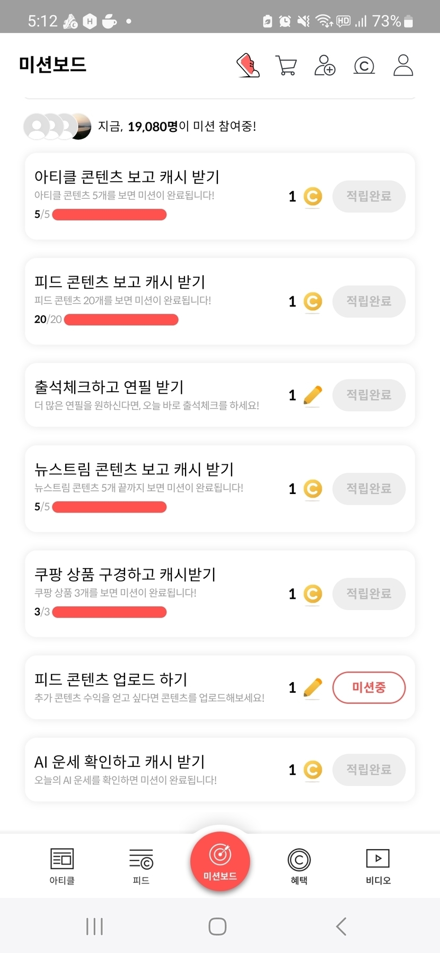The width and height of the screenshot is (440, 953).
Task: Go to the 비디오 tab
Action: (378, 866)
